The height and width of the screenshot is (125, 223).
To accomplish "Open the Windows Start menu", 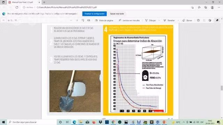I will 3,122.
